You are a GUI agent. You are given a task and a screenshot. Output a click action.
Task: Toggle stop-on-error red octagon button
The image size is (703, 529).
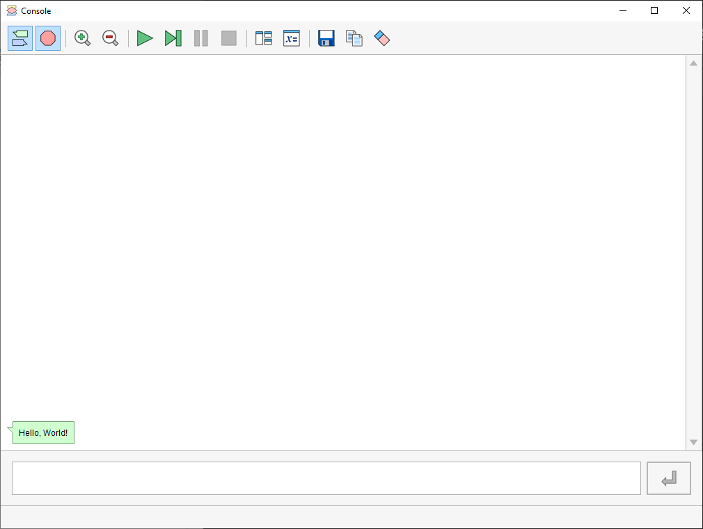tap(48, 38)
